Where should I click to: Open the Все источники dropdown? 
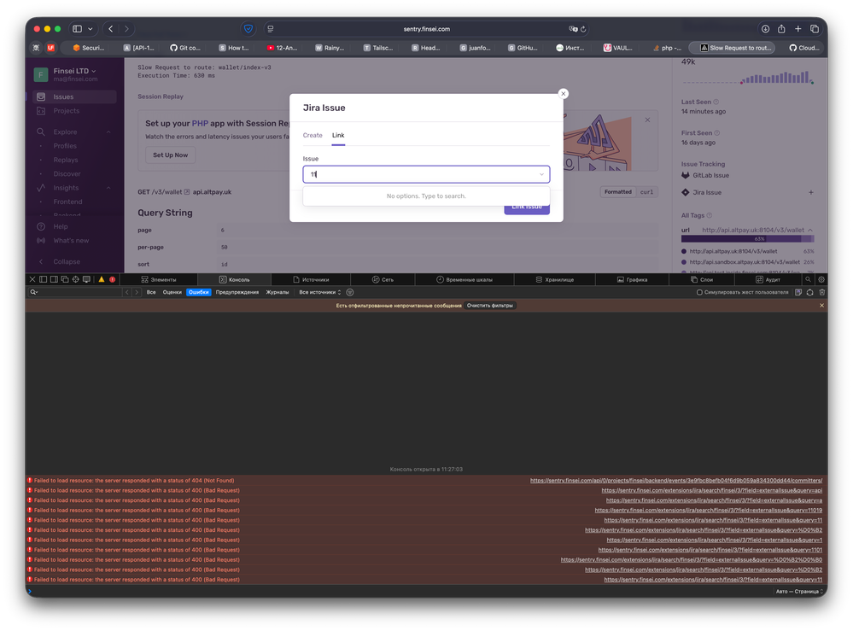320,293
